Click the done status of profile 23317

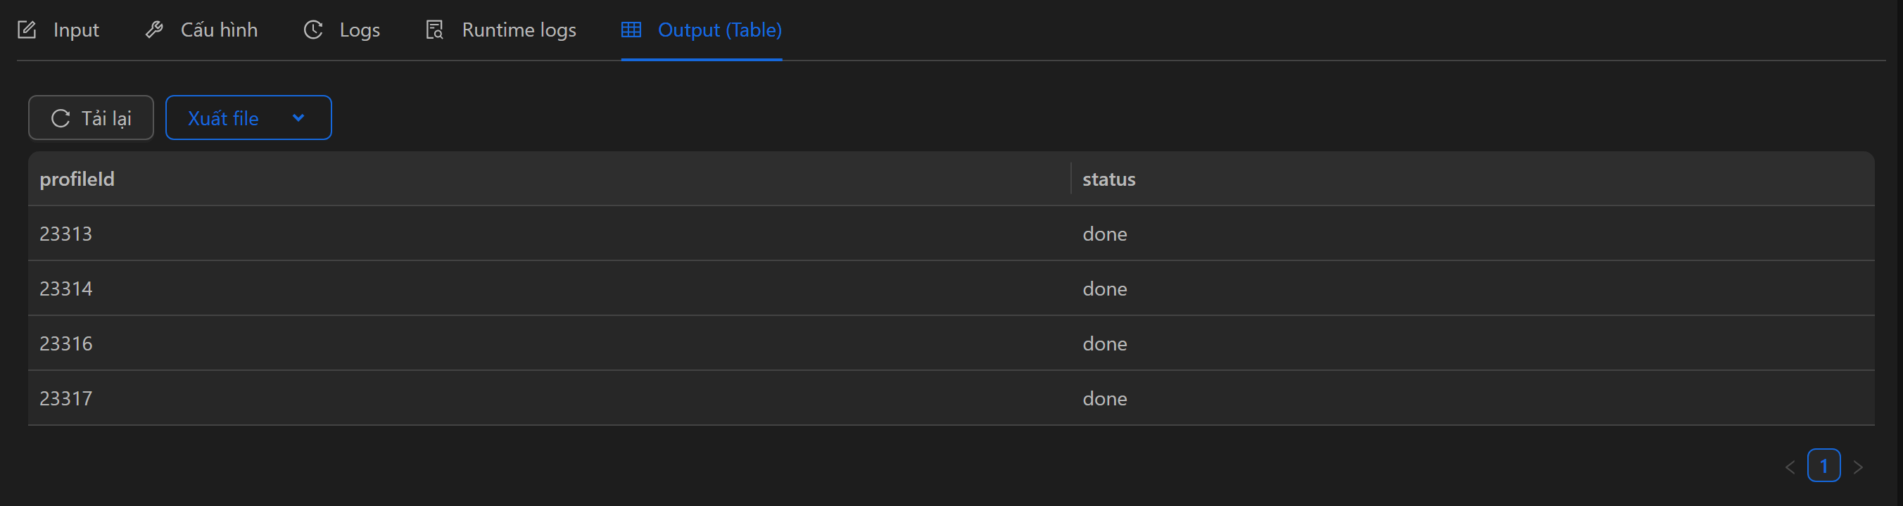point(1104,399)
